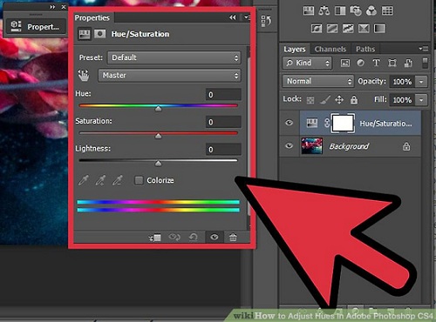436x322 pixels.
Task: Open the History panel icon
Action: [266, 22]
